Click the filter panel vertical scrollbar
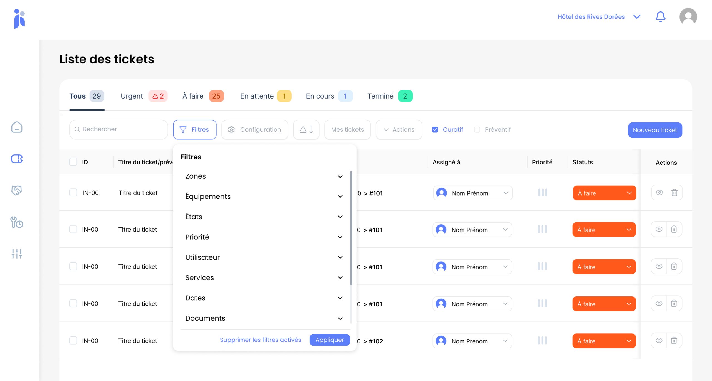This screenshot has height=381, width=712. click(351, 228)
